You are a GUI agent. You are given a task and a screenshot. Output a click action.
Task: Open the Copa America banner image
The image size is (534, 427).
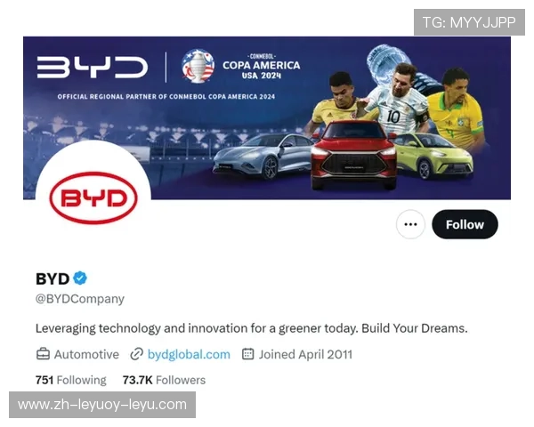tap(267, 117)
